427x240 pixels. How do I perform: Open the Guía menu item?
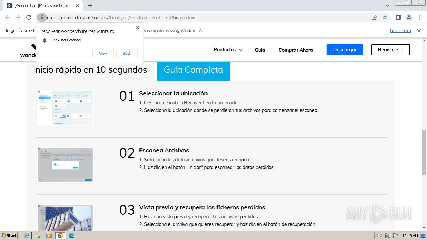(x=260, y=50)
